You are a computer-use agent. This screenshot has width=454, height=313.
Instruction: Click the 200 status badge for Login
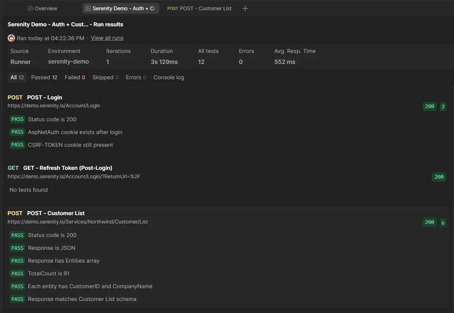(430, 107)
